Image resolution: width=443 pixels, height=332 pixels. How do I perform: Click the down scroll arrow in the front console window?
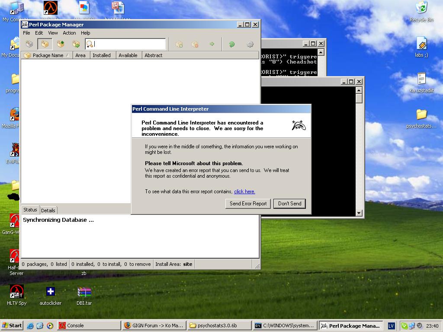coord(359,213)
